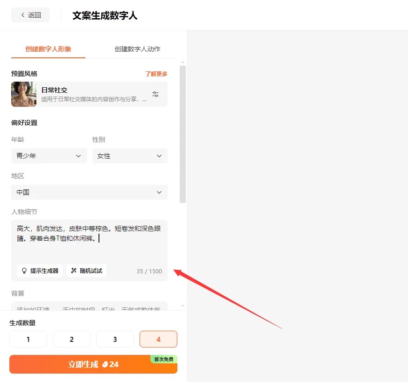Screen dimensions: 408x382
Task: Set 生成数量 to 2
Action: coord(71,339)
